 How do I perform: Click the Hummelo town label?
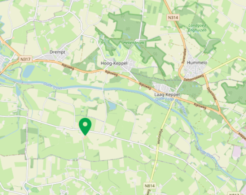tap(197, 62)
